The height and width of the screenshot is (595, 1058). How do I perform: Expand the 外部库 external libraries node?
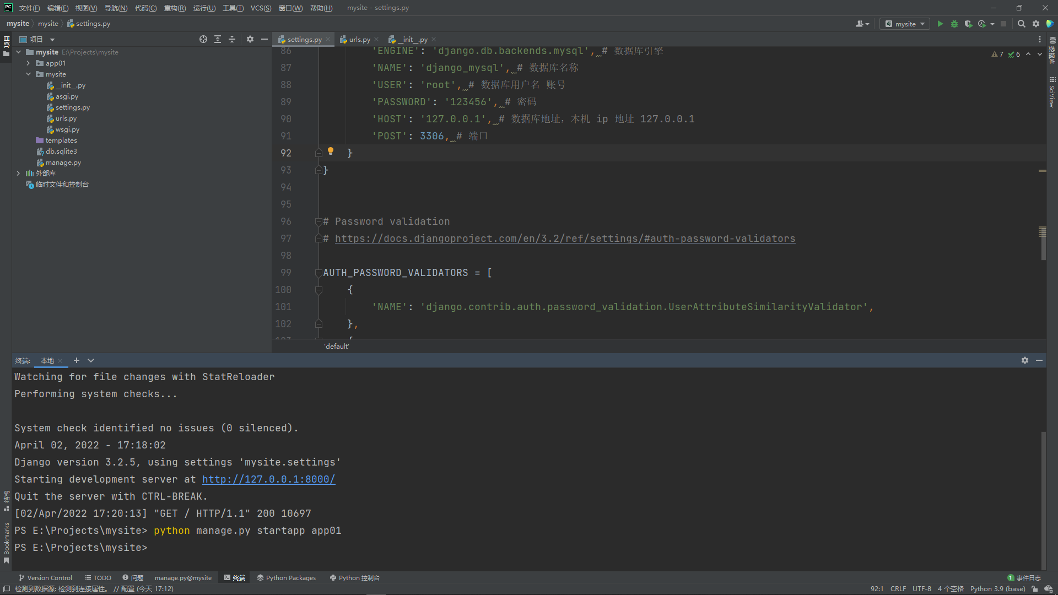tap(19, 174)
